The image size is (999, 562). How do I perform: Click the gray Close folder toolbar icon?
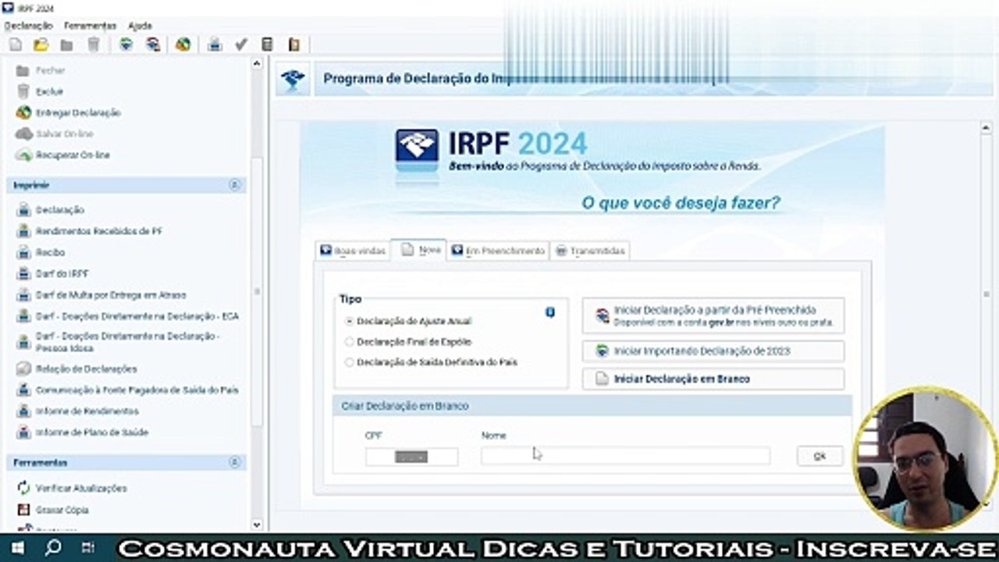(x=66, y=44)
